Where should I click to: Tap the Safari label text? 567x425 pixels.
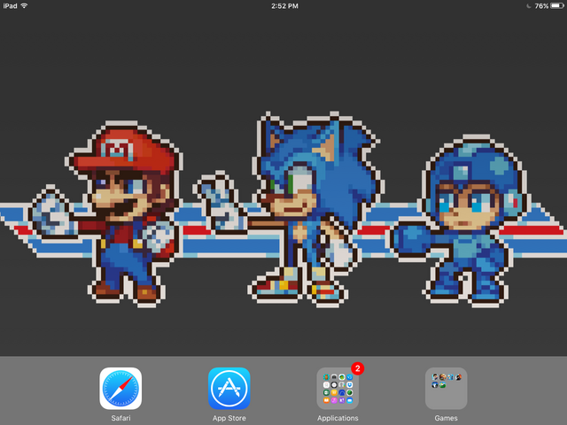pyautogui.click(x=120, y=418)
